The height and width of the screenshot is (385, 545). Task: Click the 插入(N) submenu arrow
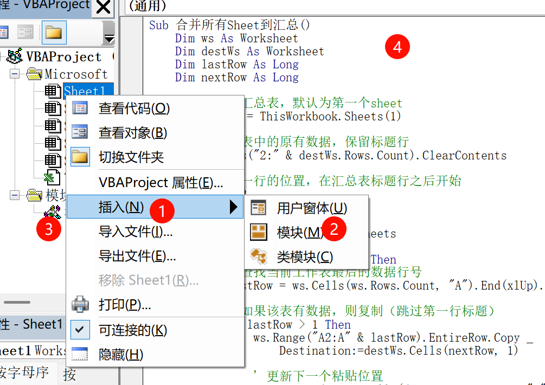pos(234,207)
